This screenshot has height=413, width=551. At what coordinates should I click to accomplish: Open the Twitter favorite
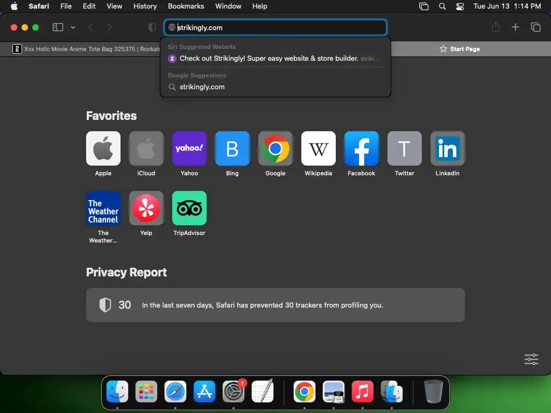point(405,148)
